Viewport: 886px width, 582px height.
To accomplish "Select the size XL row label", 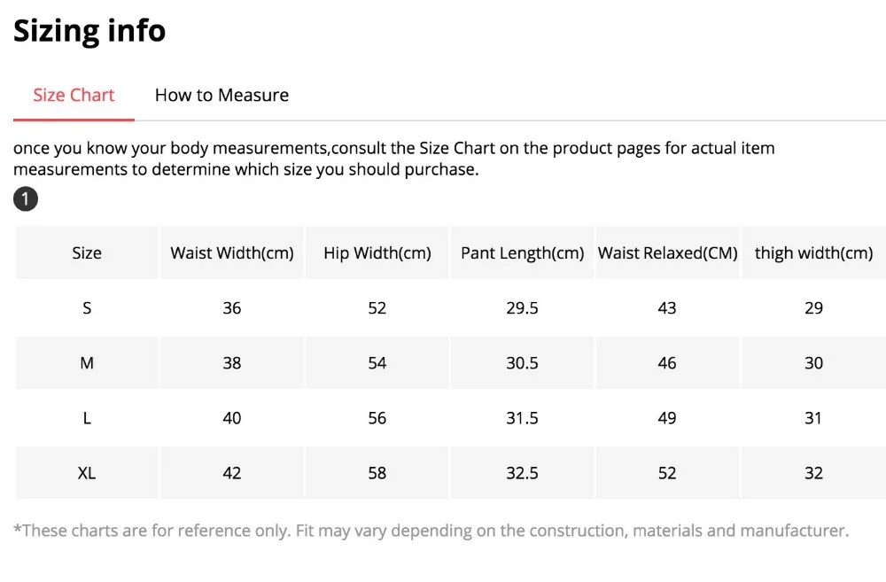I will (86, 472).
